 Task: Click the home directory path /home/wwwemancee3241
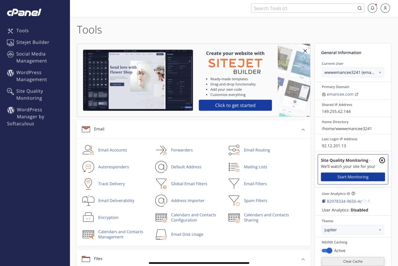[347, 129]
